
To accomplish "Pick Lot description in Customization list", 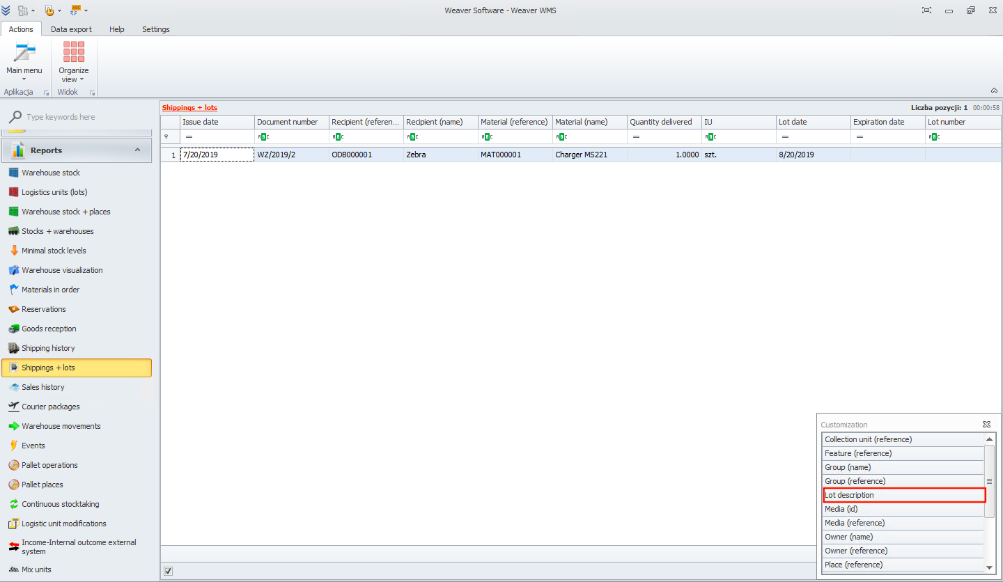I will (904, 495).
